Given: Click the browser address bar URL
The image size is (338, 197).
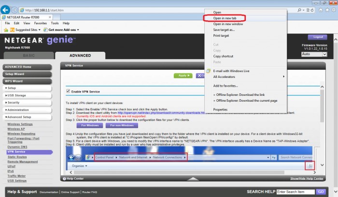Looking at the screenshot, I should click(x=44, y=10).
